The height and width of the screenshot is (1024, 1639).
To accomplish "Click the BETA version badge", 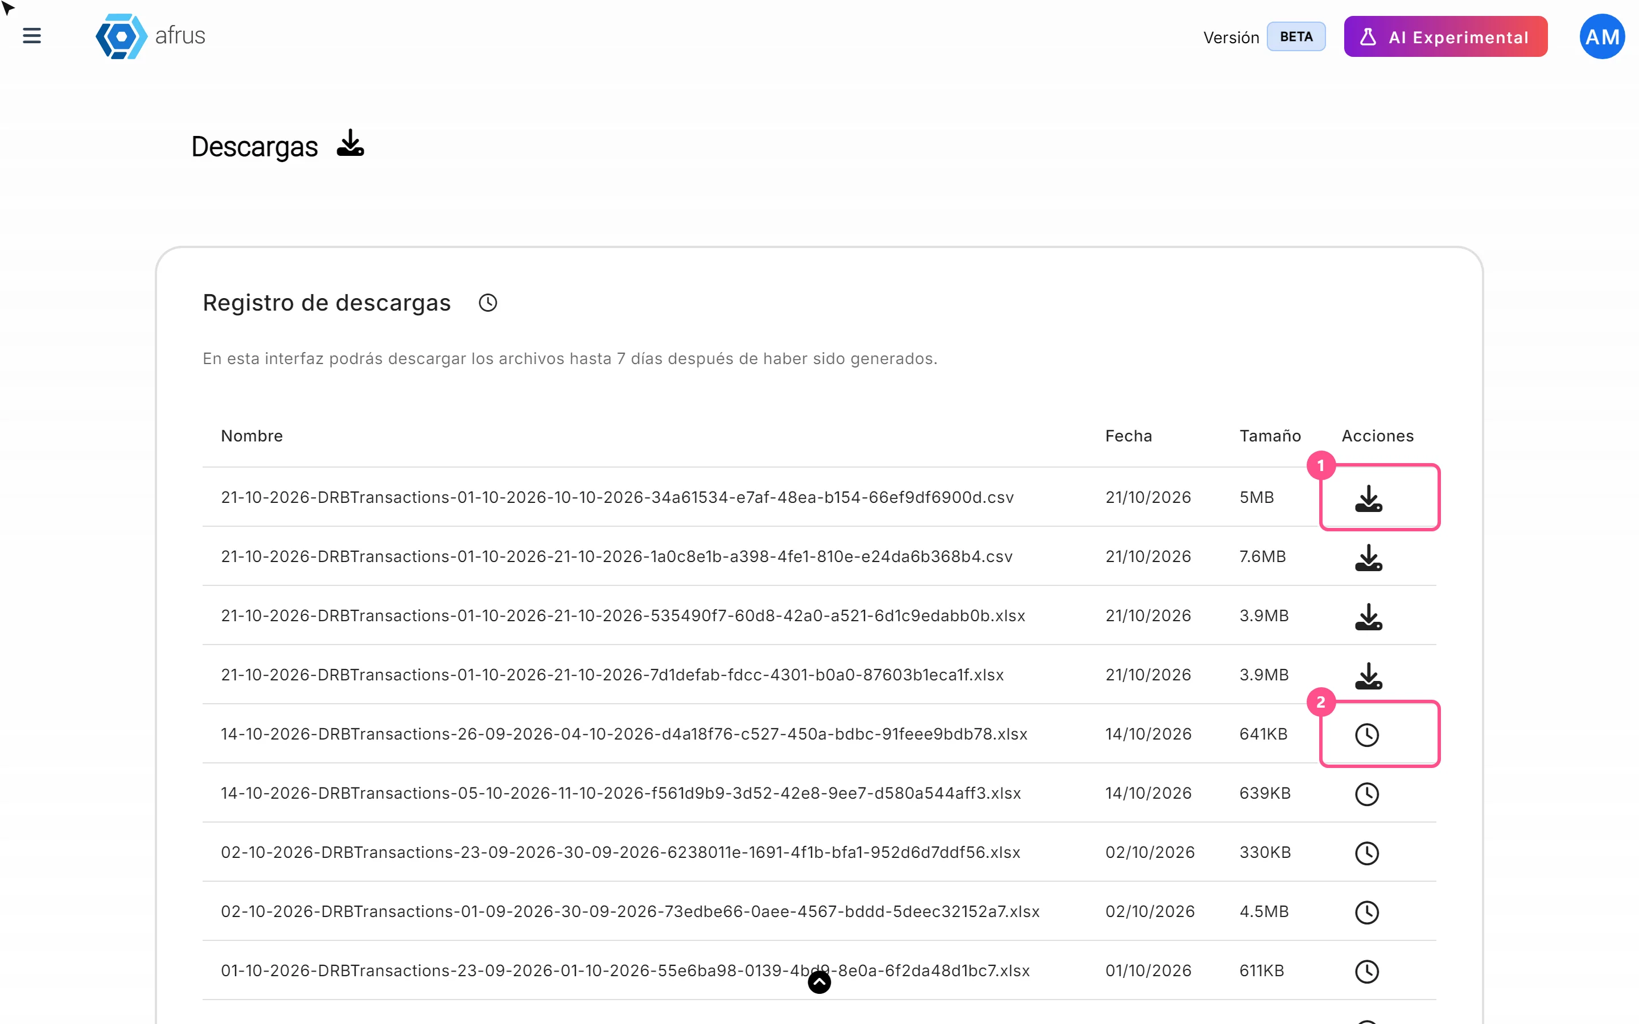I will click(x=1296, y=36).
